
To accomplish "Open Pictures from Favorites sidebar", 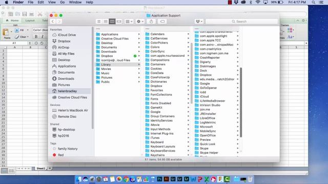I will pyautogui.click(x=64, y=85).
